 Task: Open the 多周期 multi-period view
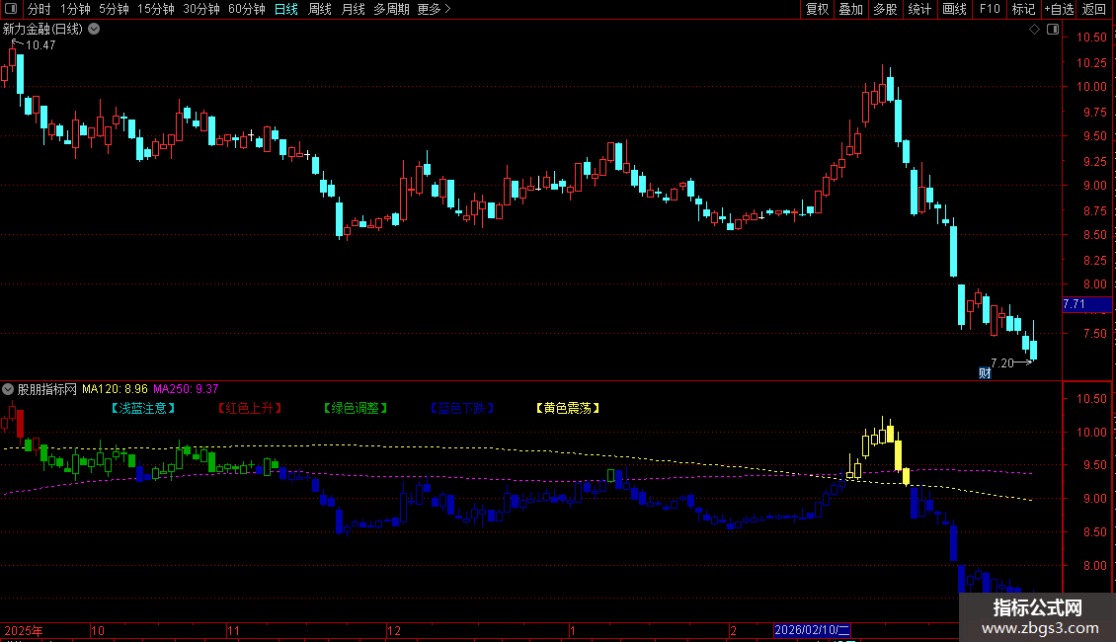tap(391, 9)
